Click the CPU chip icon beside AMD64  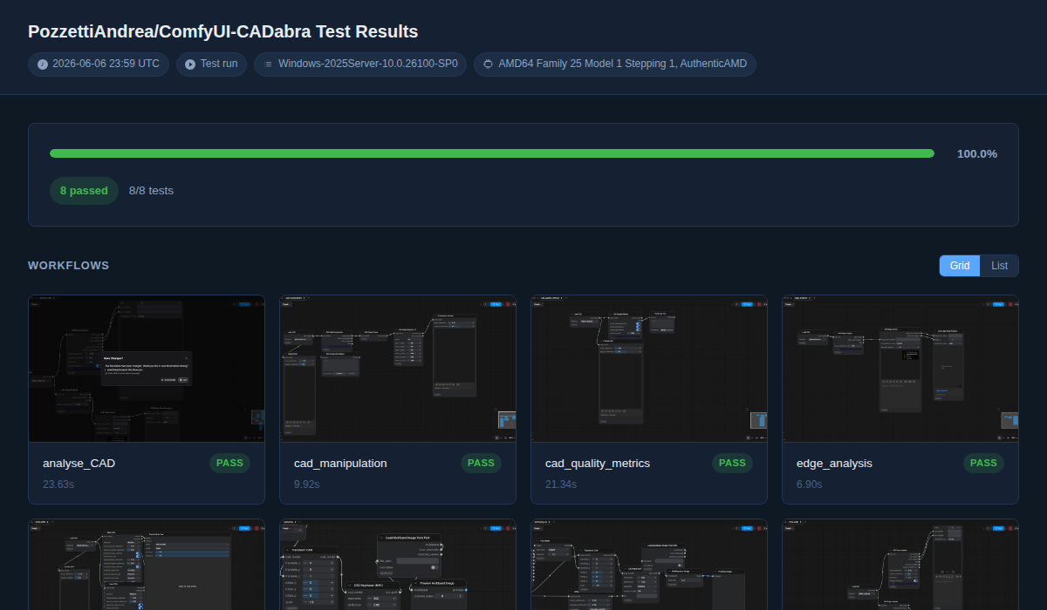coord(488,64)
